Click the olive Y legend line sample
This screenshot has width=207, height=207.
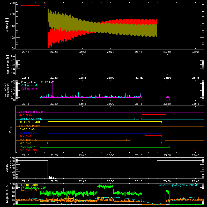coord(31,9)
